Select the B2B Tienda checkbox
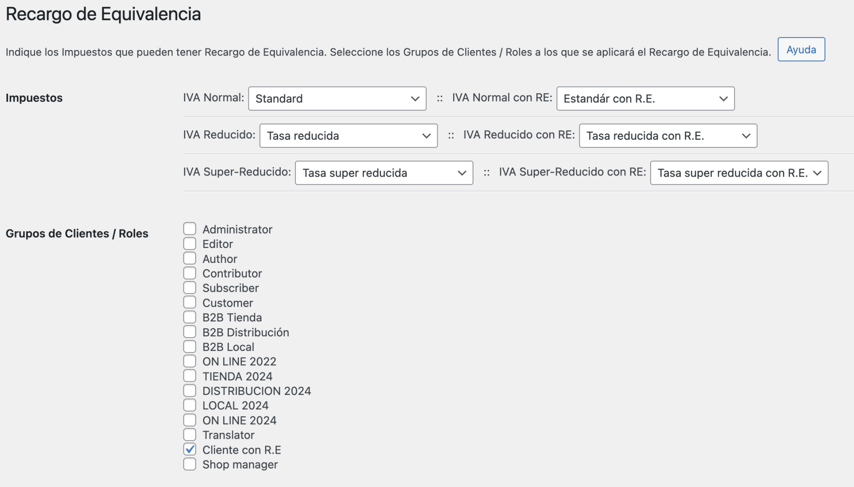 click(x=190, y=317)
